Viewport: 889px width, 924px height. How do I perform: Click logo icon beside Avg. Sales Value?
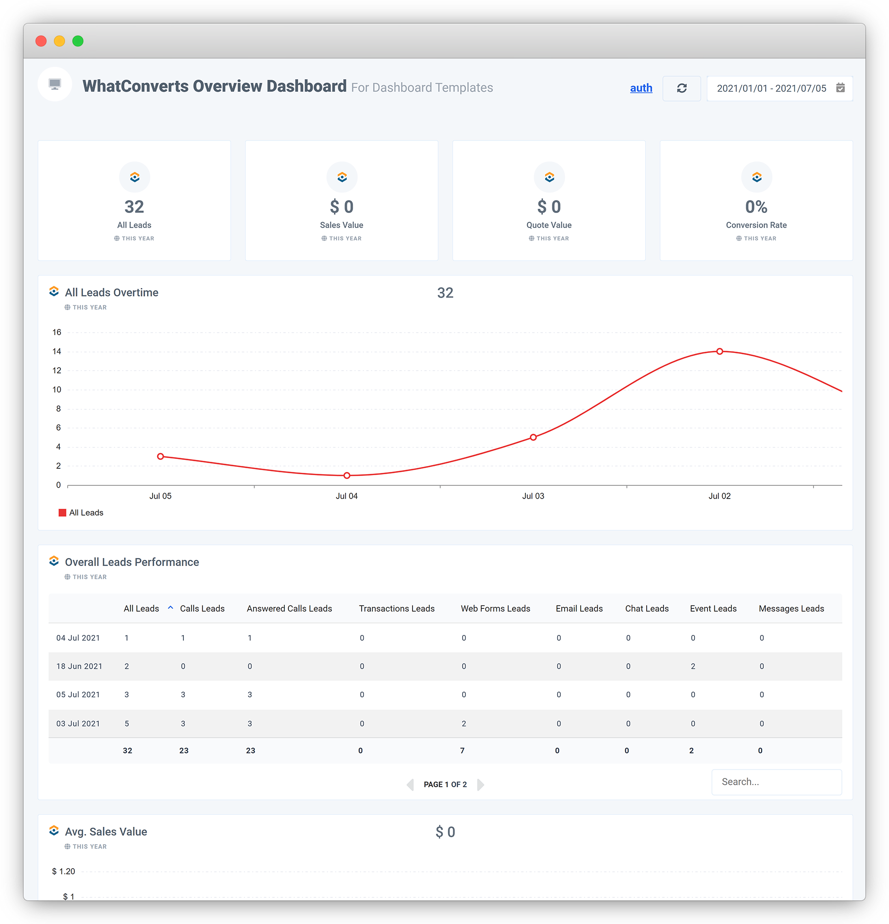(54, 831)
